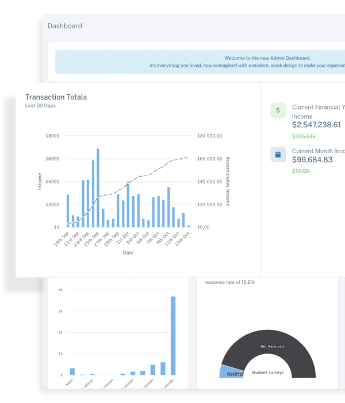Select the 1st Oct date axis label

tap(124, 239)
